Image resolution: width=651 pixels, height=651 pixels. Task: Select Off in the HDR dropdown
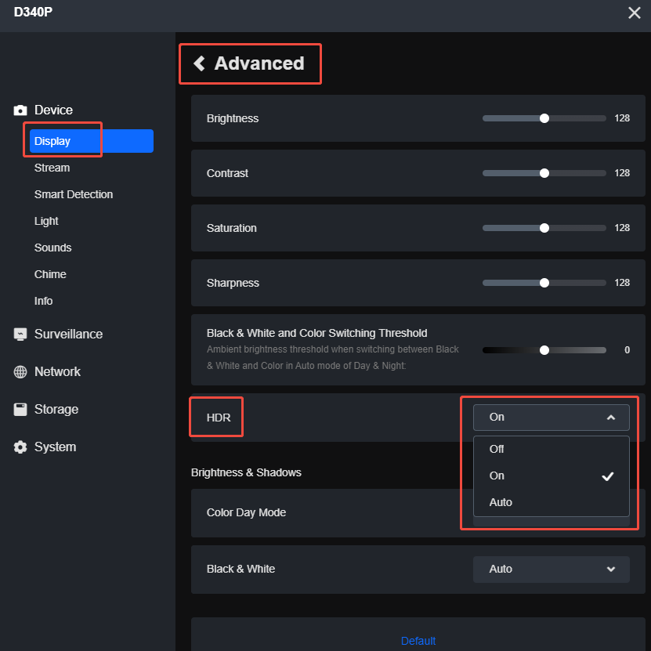click(x=496, y=449)
